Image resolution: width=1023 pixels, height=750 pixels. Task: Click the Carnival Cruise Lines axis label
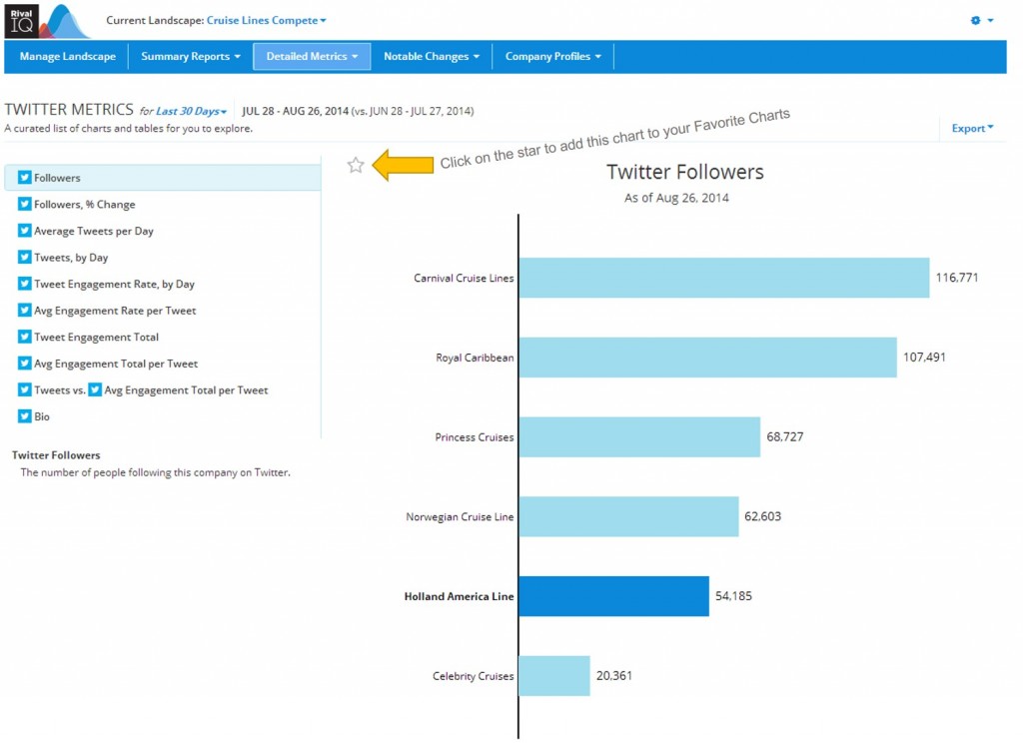pos(464,278)
